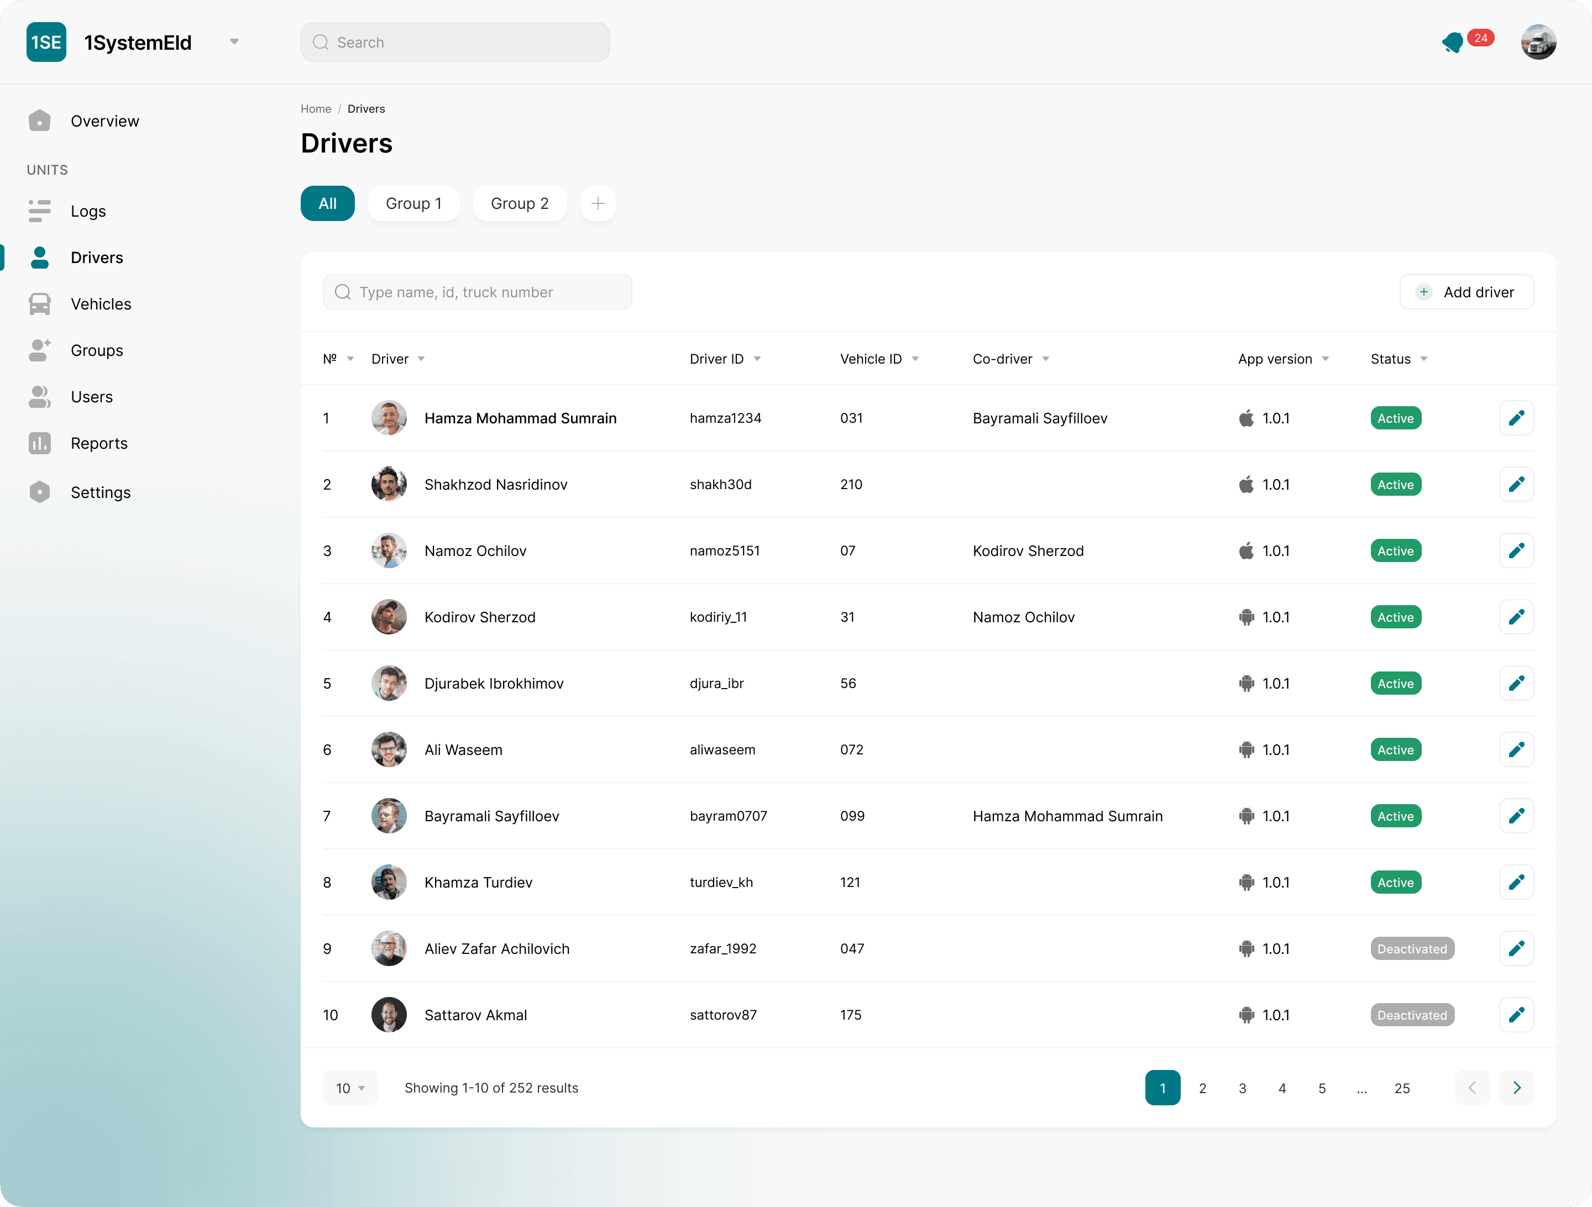Click Apple icon in Shakhzod Nasridinov row

coord(1247,484)
